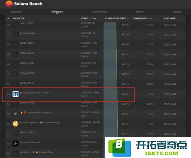Click placeholder avatar of validator row 41
The height and width of the screenshot is (158, 191).
pyautogui.click(x=15, y=74)
